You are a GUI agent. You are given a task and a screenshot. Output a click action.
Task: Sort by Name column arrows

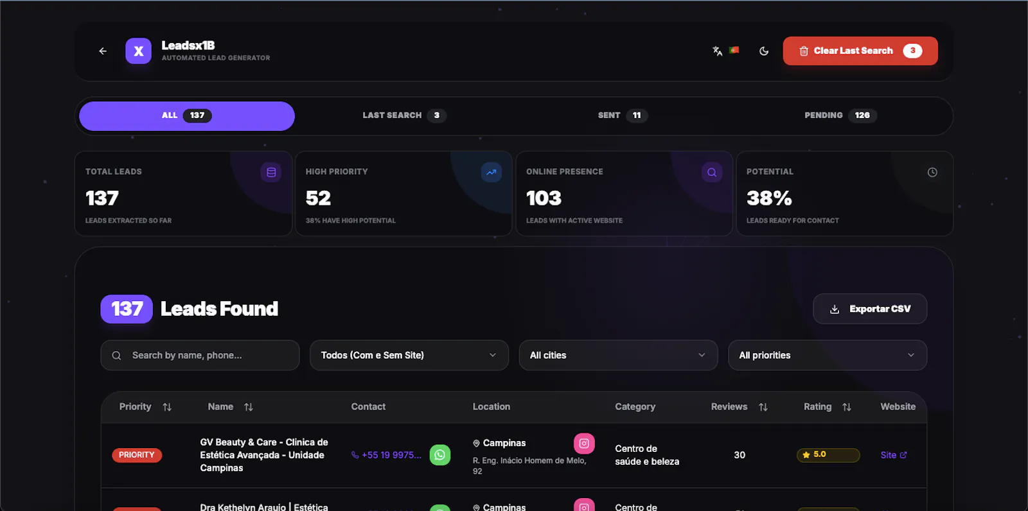[x=249, y=407]
